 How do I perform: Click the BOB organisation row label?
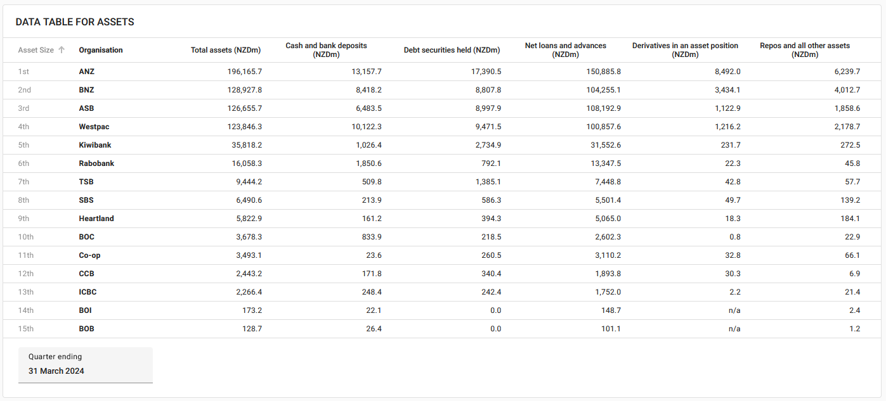pos(86,329)
